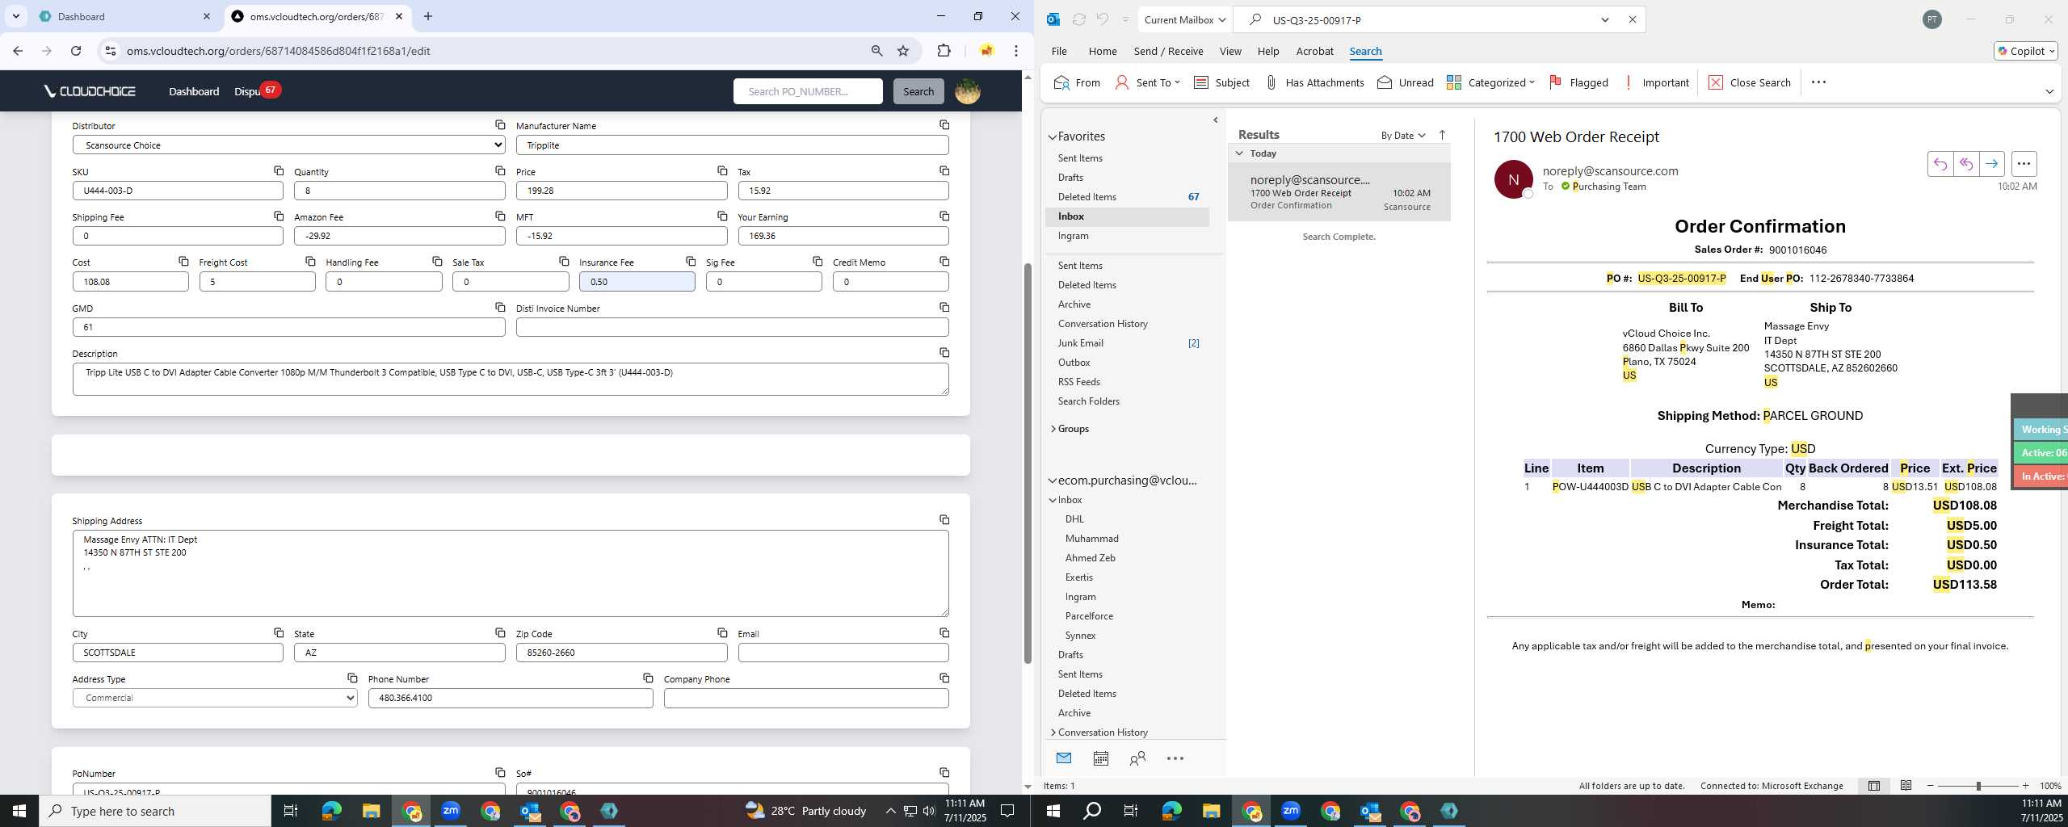
Task: Switch to Send / Receive tab
Action: 1168,51
